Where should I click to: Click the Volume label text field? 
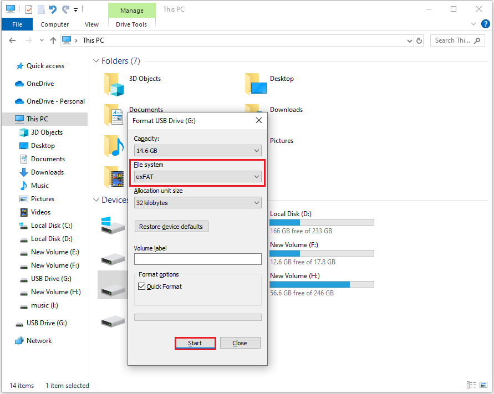pos(198,259)
